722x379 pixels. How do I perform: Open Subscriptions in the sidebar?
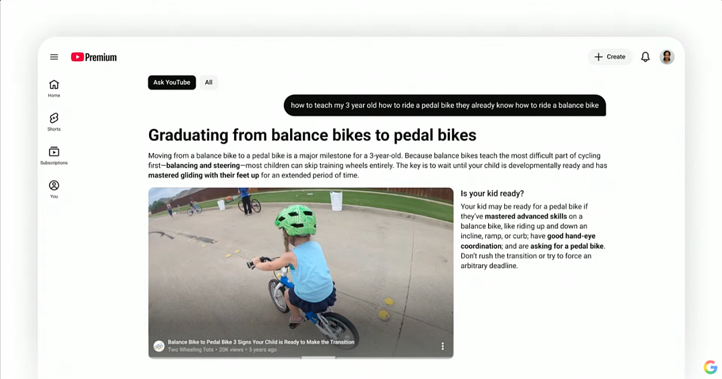click(x=54, y=156)
